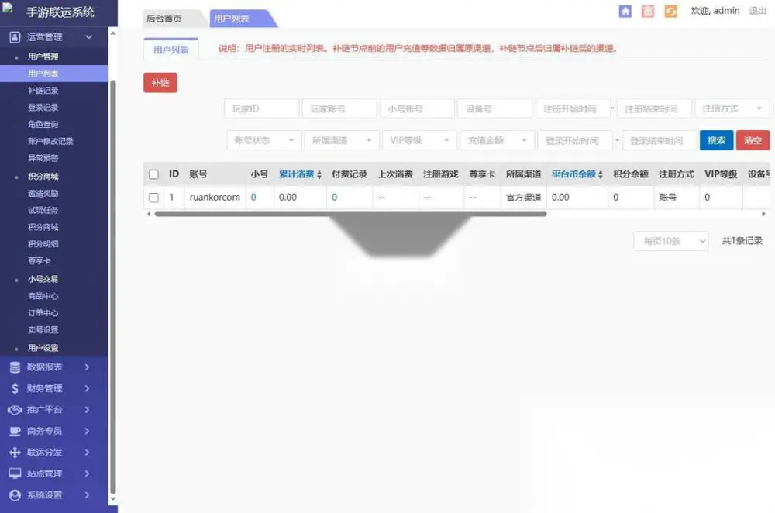Viewport: 775px width, 513px height.
Task: Focus the 设备号 input field
Action: [x=494, y=108]
